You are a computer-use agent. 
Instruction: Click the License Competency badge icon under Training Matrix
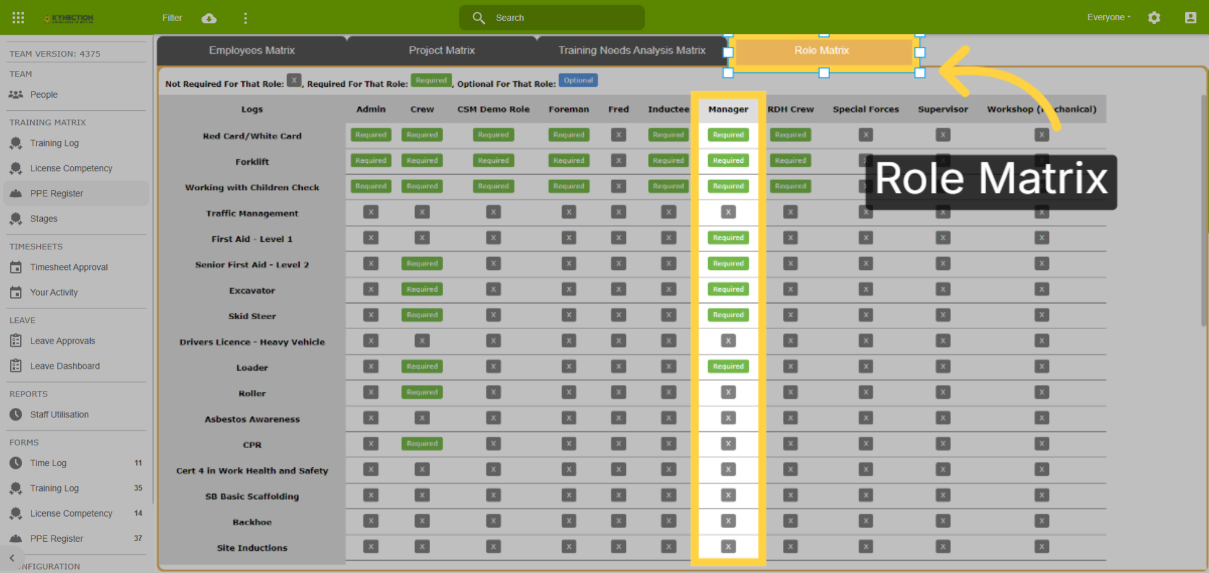point(16,168)
